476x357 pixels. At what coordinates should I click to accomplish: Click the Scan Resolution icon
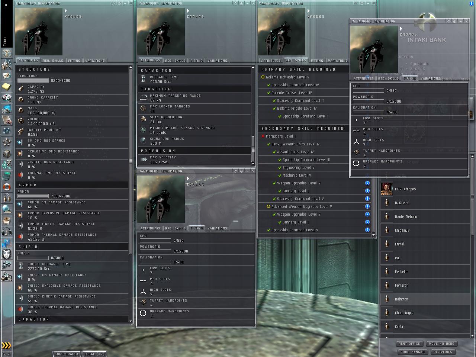click(143, 119)
